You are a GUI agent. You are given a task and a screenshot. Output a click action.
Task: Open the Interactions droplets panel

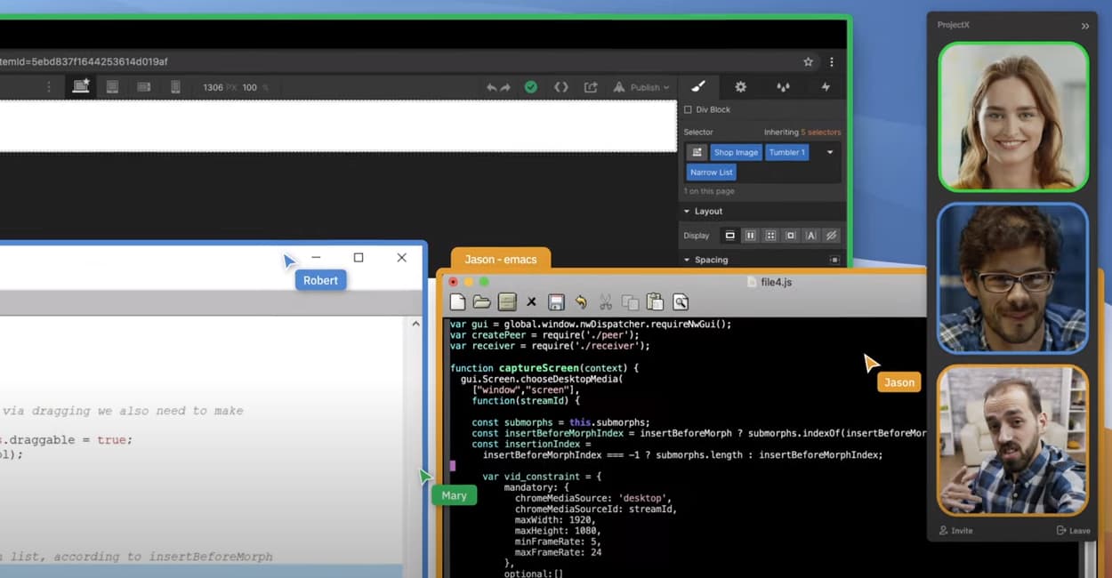point(782,86)
